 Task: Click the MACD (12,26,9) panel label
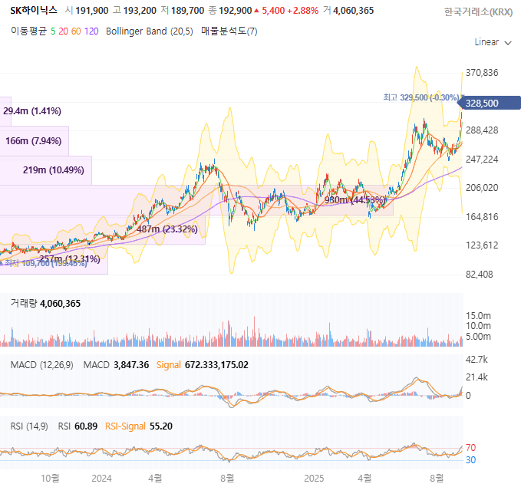pos(42,365)
